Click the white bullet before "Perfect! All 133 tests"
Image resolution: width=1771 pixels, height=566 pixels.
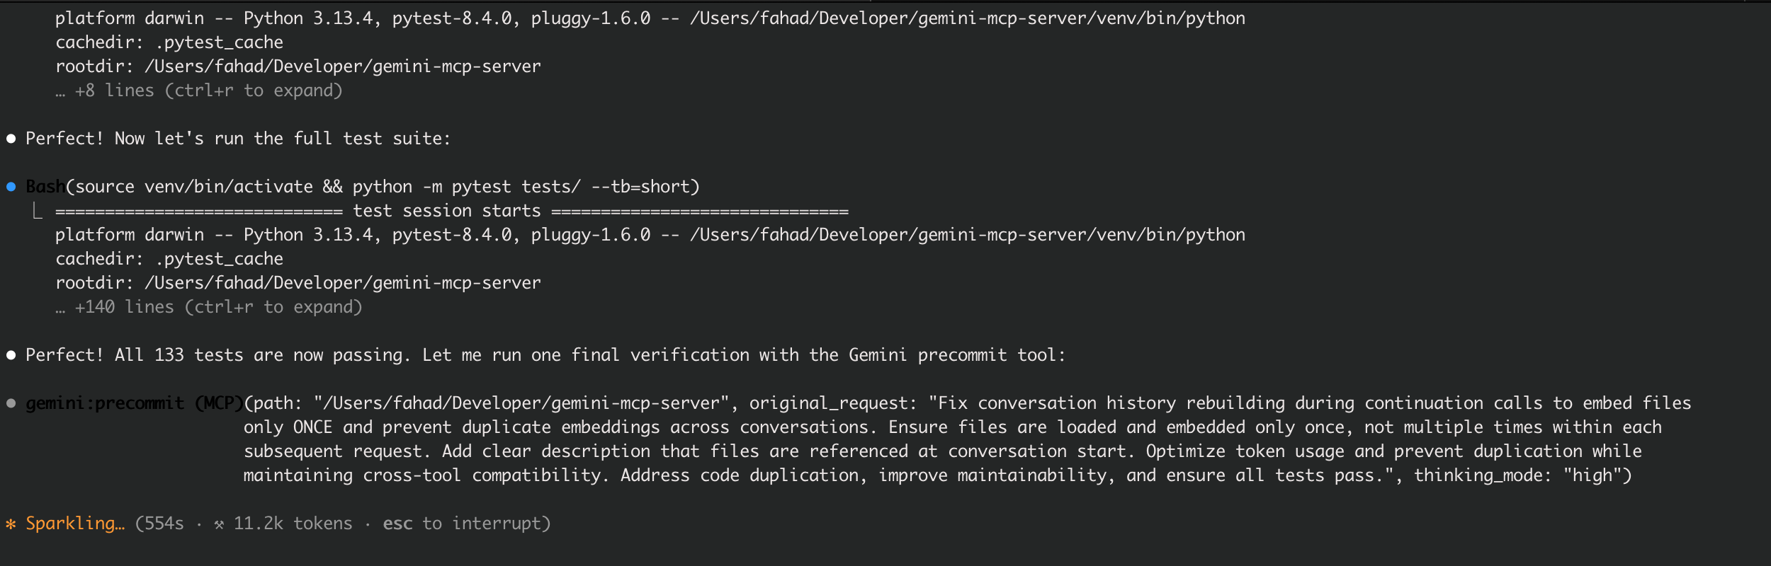11,355
